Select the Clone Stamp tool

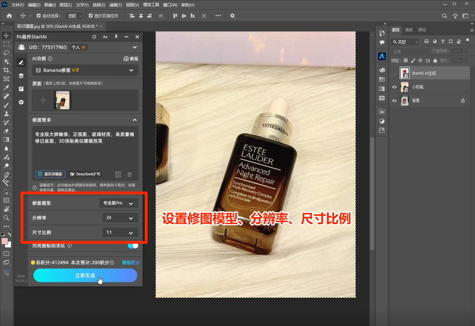pyautogui.click(x=7, y=114)
